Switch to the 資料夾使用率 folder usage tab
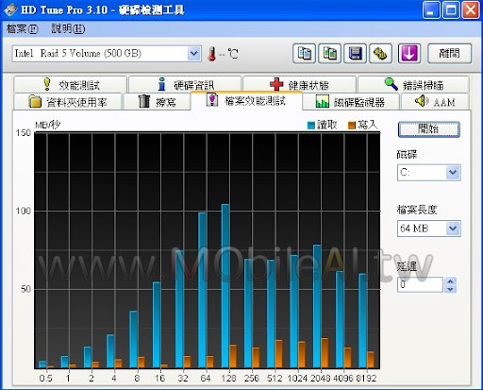The width and height of the screenshot is (483, 390). [x=68, y=102]
